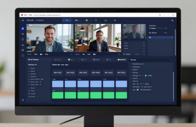Click the small arrow beside the second icon row in left list
The width and height of the screenshot is (196, 127).
[38, 91]
